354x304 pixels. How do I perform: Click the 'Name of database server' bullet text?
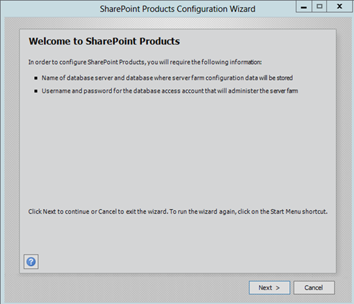pyautogui.click(x=167, y=78)
